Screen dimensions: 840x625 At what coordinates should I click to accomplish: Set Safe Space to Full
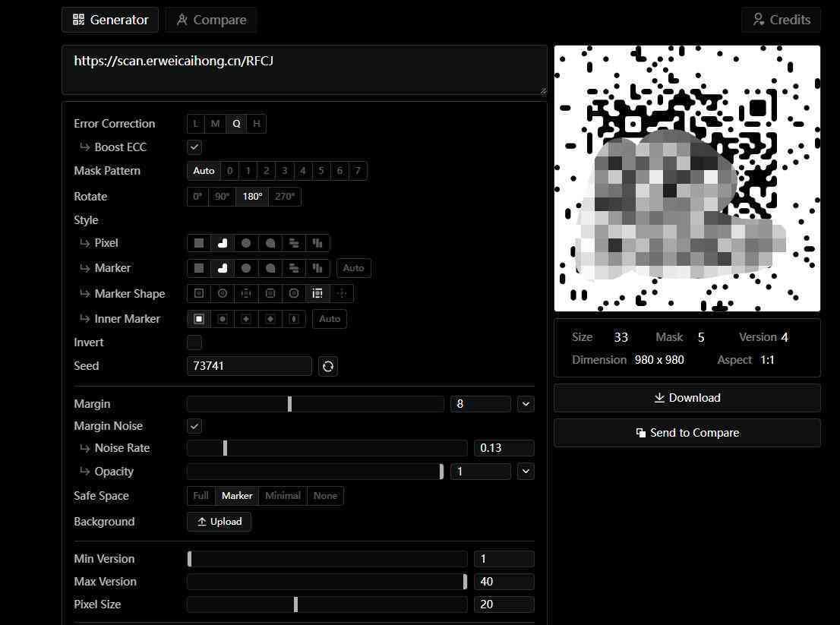(x=201, y=496)
